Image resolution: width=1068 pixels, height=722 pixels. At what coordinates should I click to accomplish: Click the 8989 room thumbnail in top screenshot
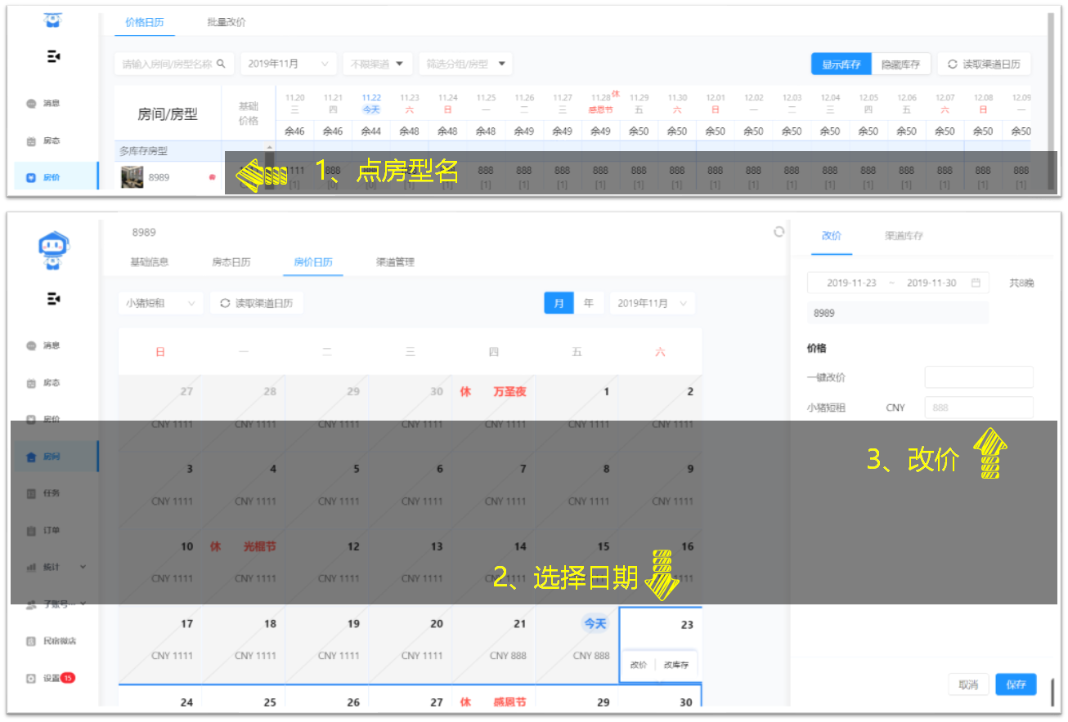pos(132,176)
